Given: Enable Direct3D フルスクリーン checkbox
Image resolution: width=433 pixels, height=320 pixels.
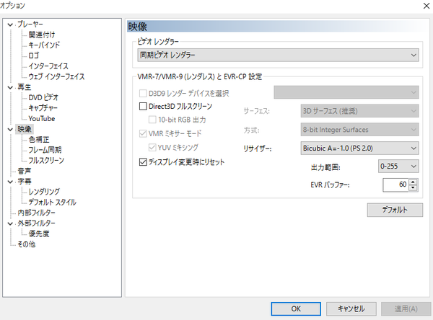Looking at the screenshot, I should (143, 106).
